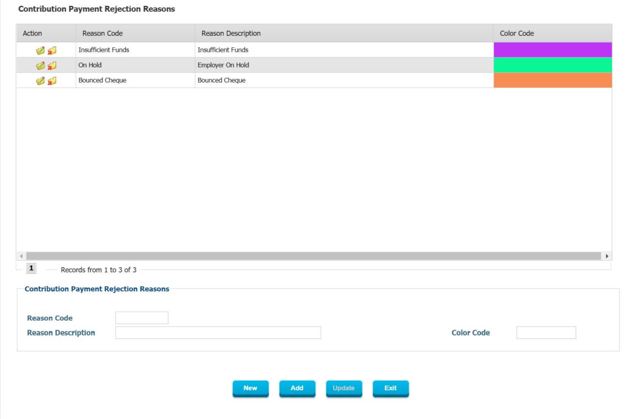Select the orange color swatch for Bounced Cheque
The width and height of the screenshot is (639, 419).
pos(552,80)
